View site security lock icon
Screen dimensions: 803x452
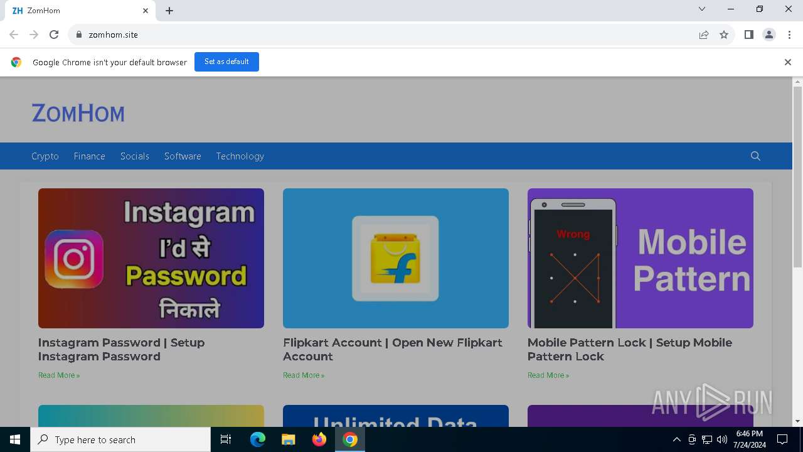click(78, 35)
